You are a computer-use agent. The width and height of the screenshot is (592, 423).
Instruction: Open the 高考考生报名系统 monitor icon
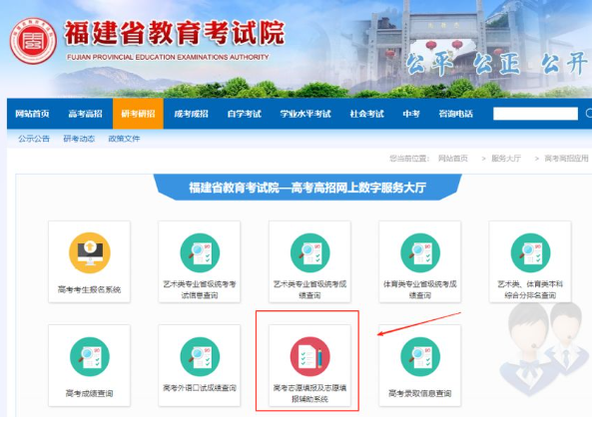point(90,252)
